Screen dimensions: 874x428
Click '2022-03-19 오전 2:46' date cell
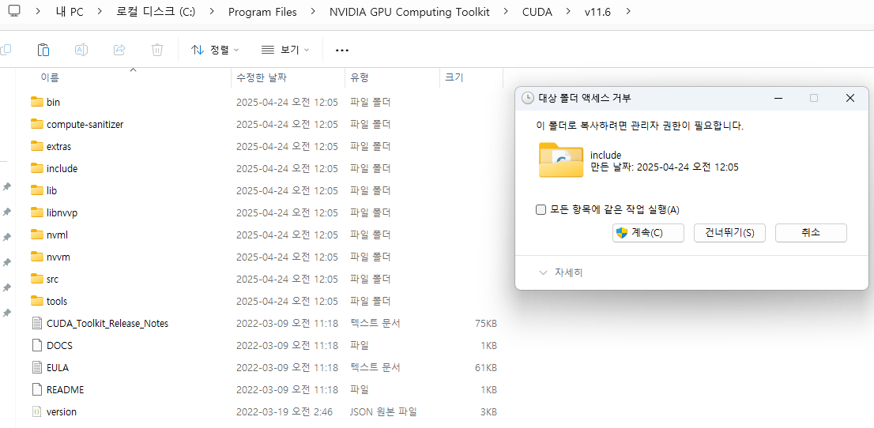[284, 412]
